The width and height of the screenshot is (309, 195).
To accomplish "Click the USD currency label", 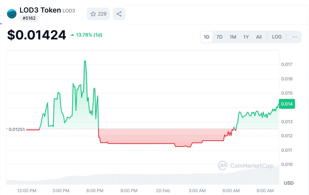I will (x=289, y=183).
